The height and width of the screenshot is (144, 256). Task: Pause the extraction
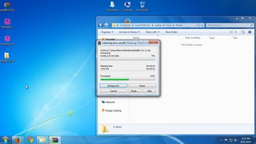pyautogui.click(x=142, y=86)
